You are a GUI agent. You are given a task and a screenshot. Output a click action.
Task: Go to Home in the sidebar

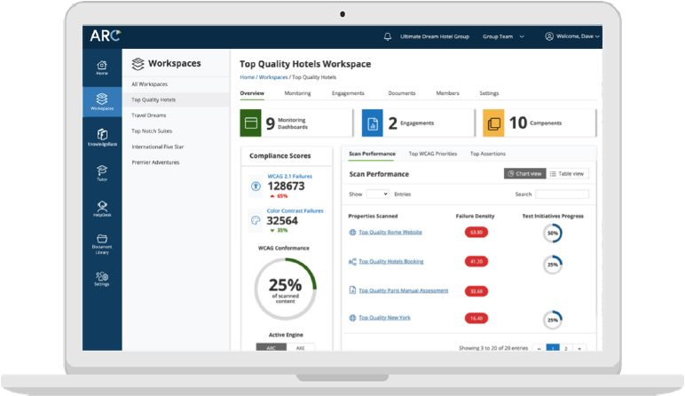102,67
